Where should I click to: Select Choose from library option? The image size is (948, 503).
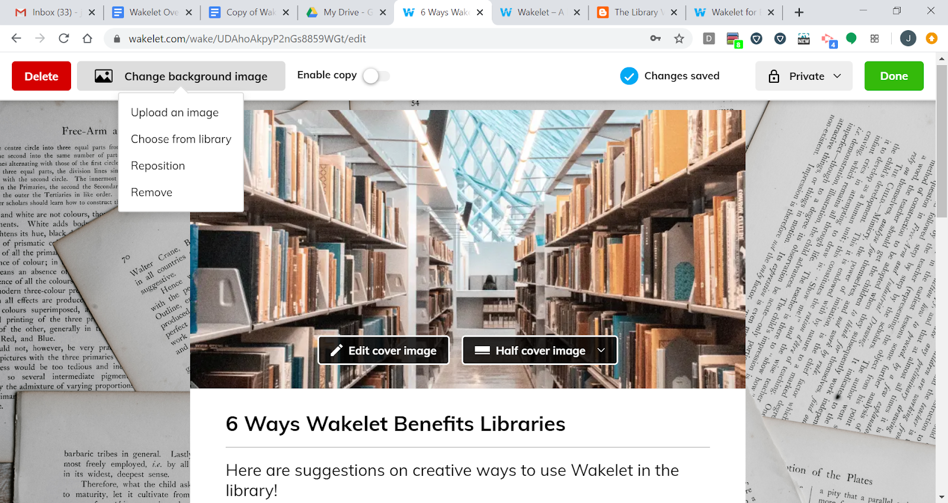tap(181, 139)
